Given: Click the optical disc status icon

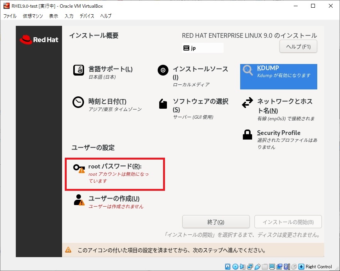Looking at the screenshot, I should pos(235,266).
